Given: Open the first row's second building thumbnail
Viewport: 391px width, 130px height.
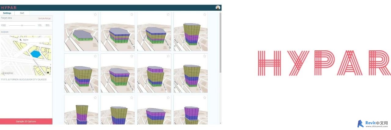Looking at the screenshot, I should click(x=118, y=31).
